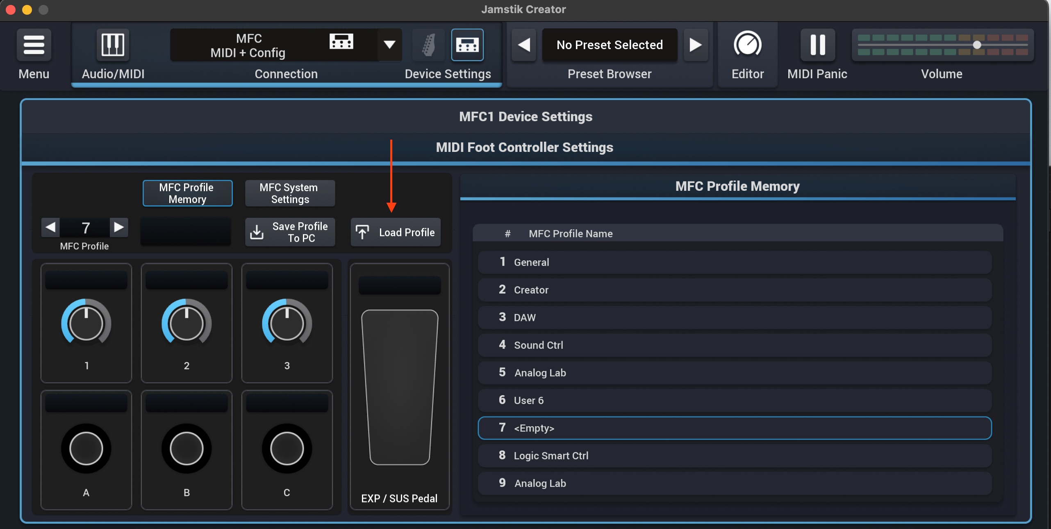Click the Load Profile button

pyautogui.click(x=396, y=232)
